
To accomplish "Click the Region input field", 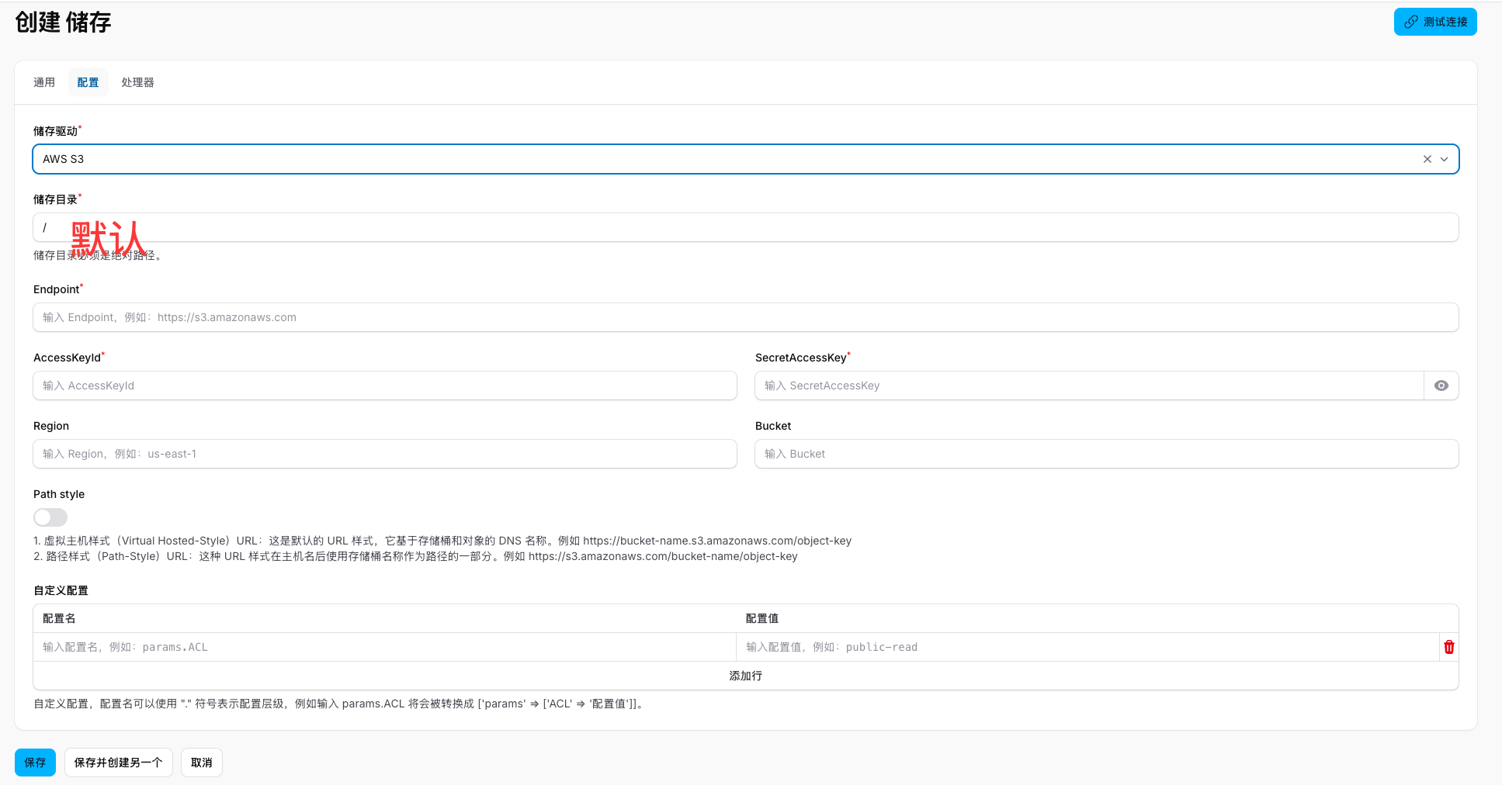I will click(384, 454).
